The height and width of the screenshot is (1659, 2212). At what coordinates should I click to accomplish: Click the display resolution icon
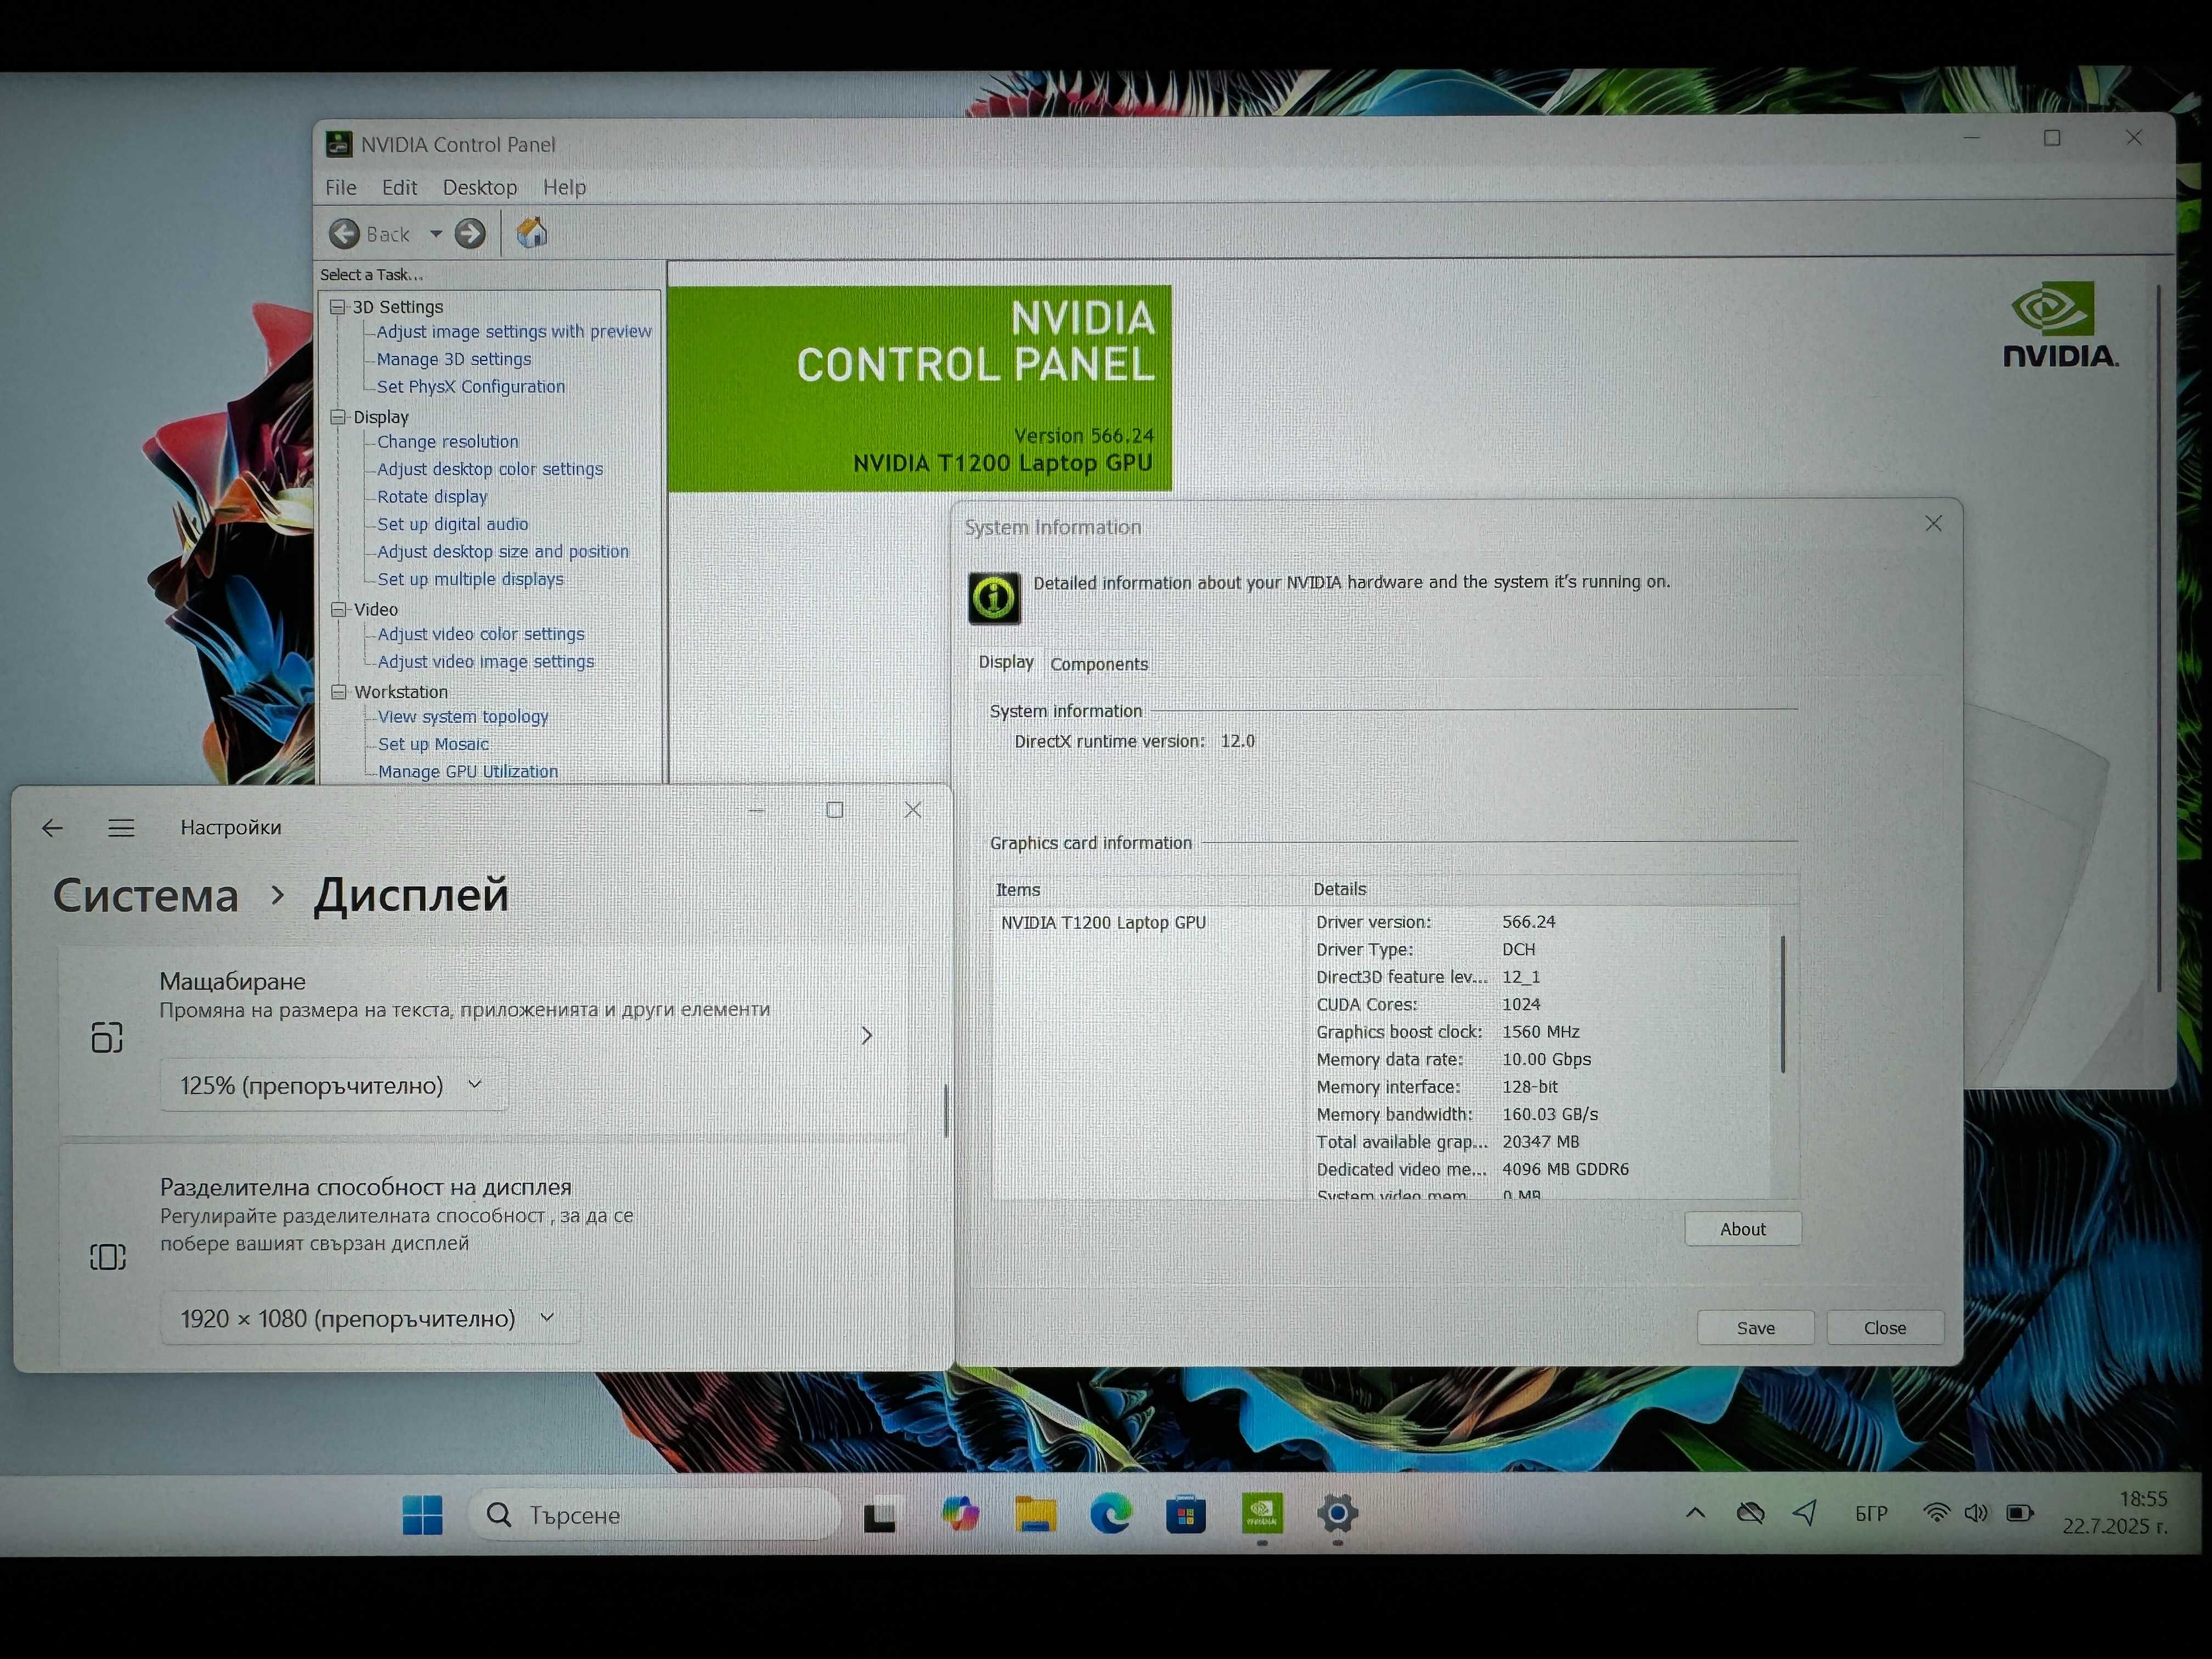tap(108, 1257)
